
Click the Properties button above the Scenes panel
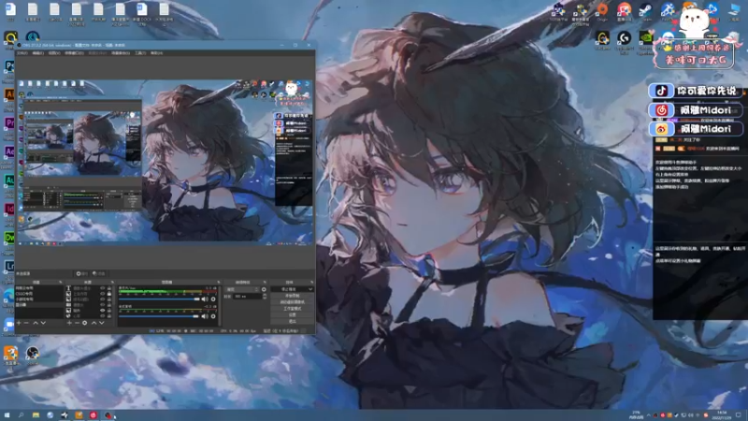click(82, 273)
